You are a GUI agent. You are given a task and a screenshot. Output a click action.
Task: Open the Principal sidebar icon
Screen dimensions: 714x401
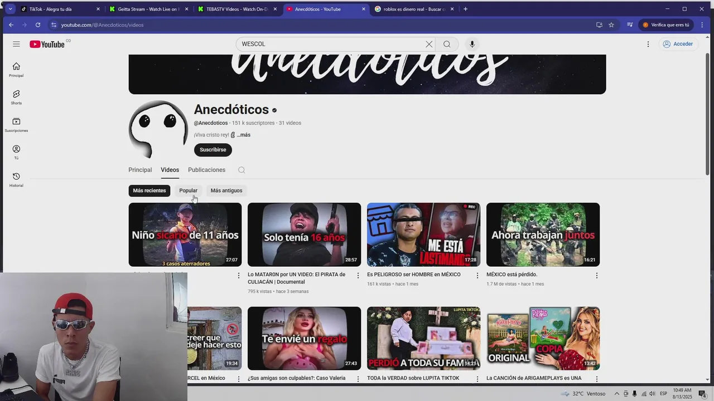point(16,70)
